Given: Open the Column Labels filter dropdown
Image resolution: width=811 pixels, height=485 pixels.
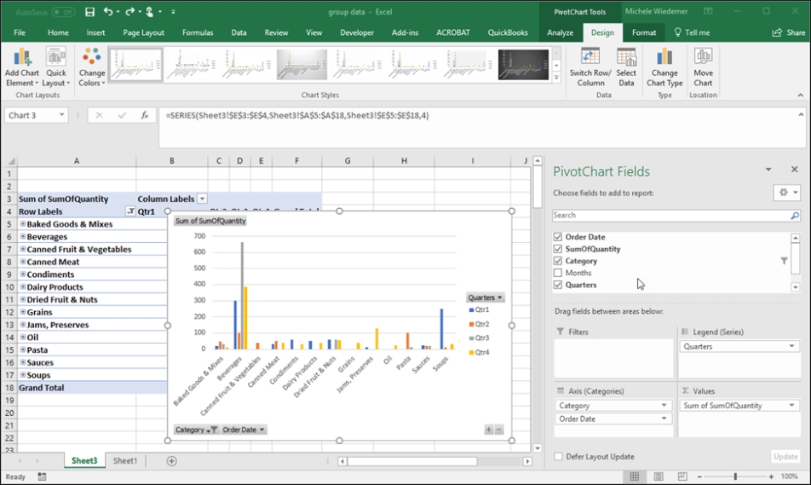Looking at the screenshot, I should click(x=202, y=199).
